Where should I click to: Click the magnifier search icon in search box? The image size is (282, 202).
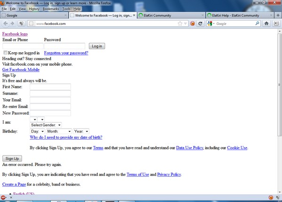click(257, 23)
